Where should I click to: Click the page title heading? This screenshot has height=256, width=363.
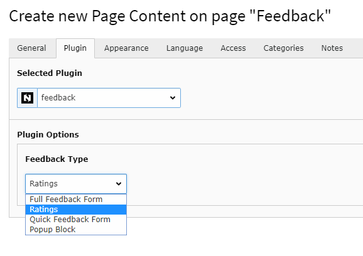point(170,16)
